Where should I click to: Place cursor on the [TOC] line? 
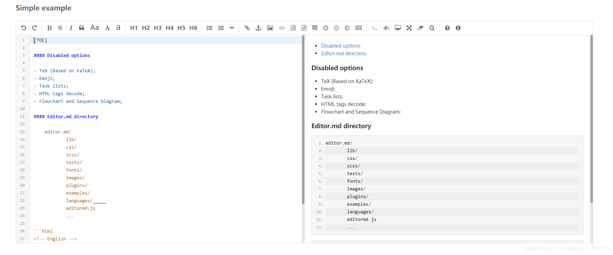point(166,40)
